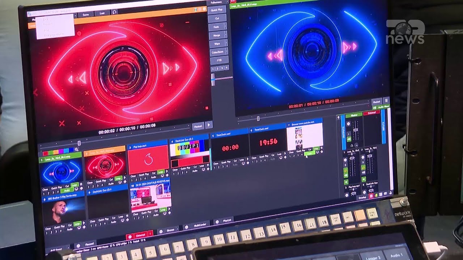This screenshot has height=260, width=463.
Task: Open the gear next to MultiCorder
Action: pyautogui.click(x=187, y=227)
